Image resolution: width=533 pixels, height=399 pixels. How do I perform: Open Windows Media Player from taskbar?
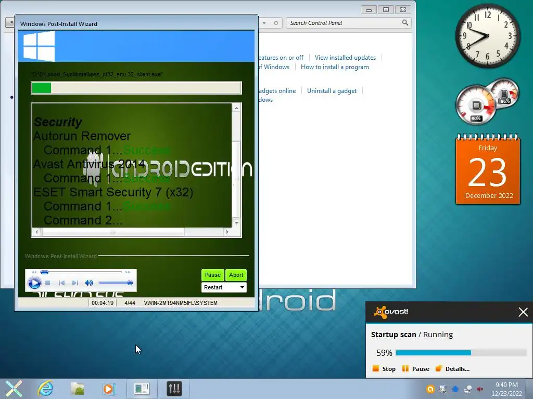pos(109,389)
